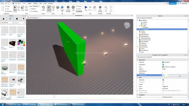Click the view selector cube in viewport
This screenshot has width=189, height=106.
pos(127,25)
